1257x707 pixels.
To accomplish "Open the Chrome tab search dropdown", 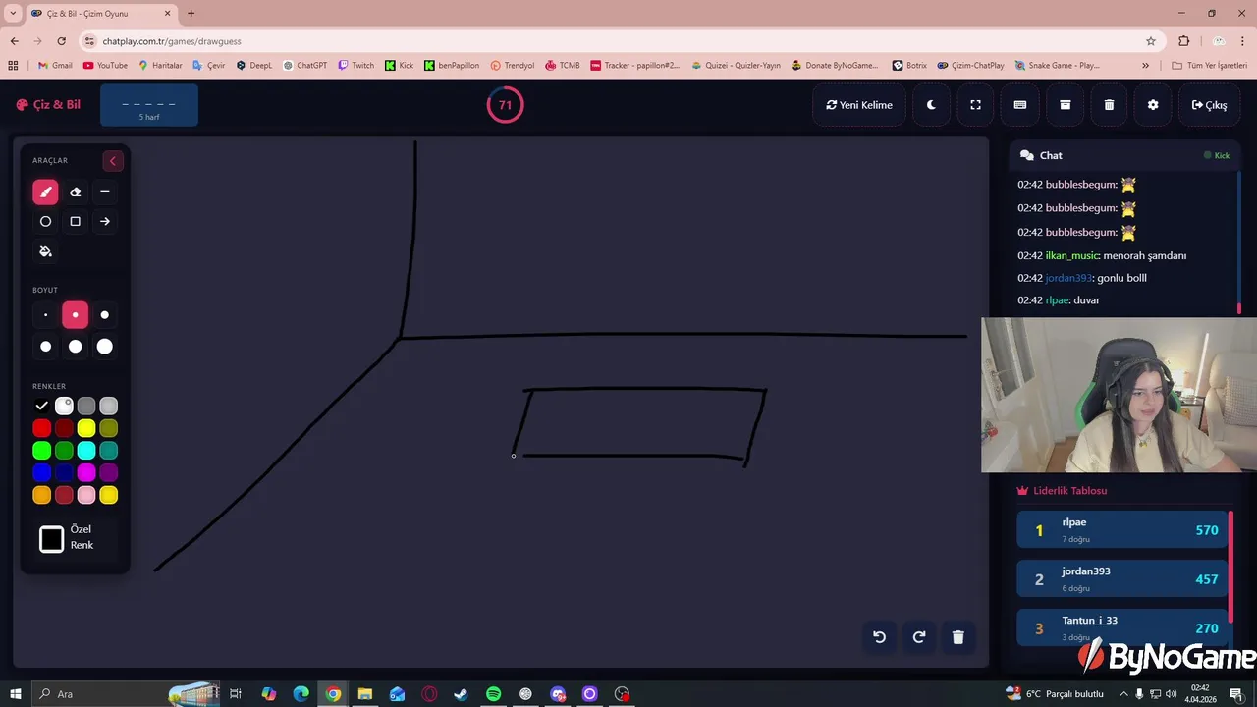I will pyautogui.click(x=13, y=14).
